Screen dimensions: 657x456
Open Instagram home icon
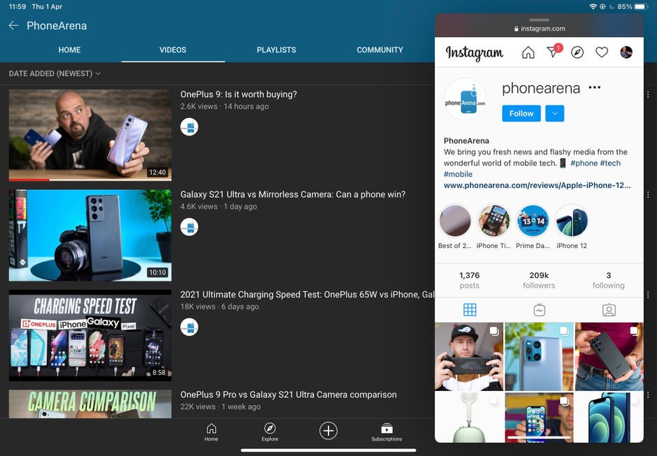coord(528,52)
